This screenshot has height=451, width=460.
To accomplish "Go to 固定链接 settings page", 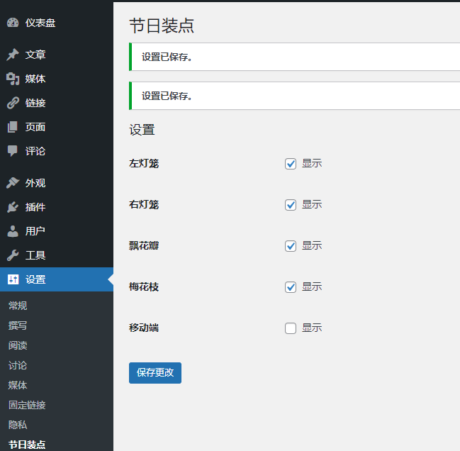I will pos(27,405).
